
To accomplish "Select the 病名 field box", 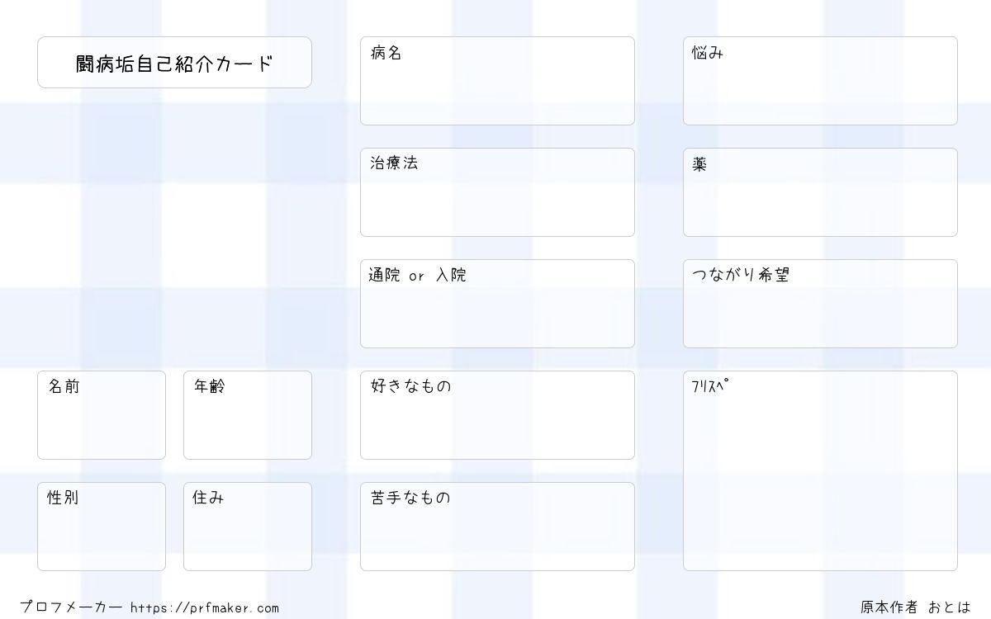I will (497, 81).
